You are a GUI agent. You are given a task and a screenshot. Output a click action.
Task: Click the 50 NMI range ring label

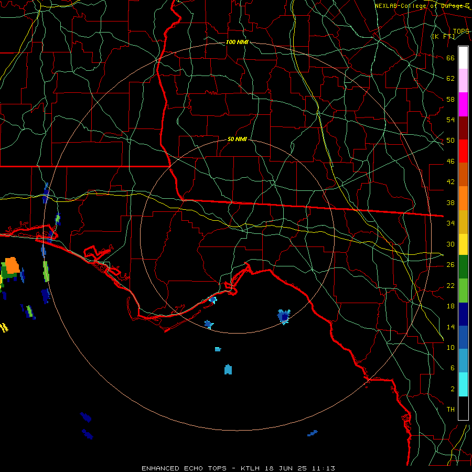click(x=237, y=139)
